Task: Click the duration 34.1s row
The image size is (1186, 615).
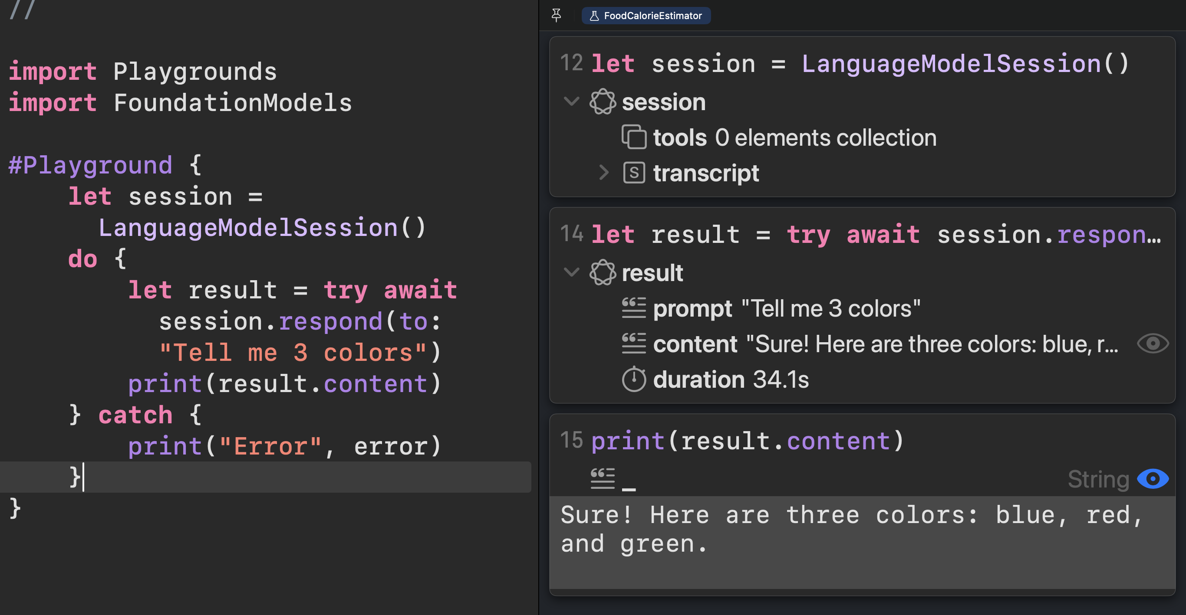Action: [x=730, y=379]
